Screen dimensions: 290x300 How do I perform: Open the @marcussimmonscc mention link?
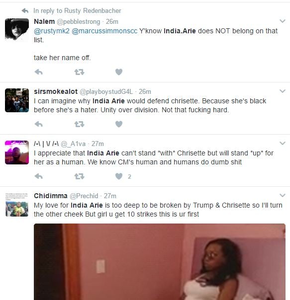104,31
